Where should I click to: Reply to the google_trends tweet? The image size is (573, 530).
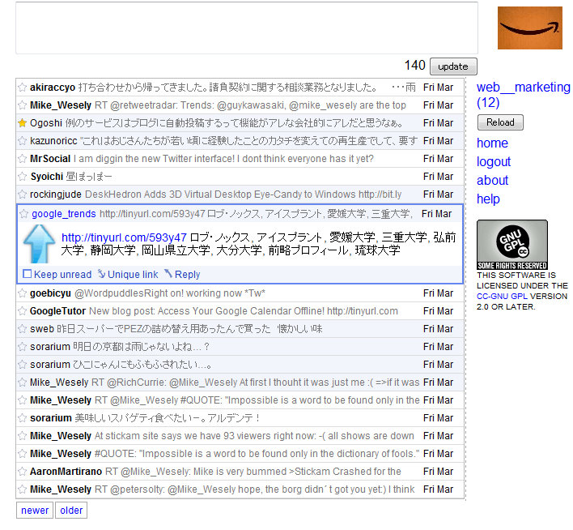coord(182,274)
